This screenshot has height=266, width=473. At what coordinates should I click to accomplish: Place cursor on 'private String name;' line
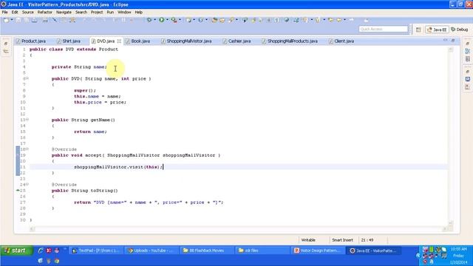pyautogui.click(x=79, y=67)
